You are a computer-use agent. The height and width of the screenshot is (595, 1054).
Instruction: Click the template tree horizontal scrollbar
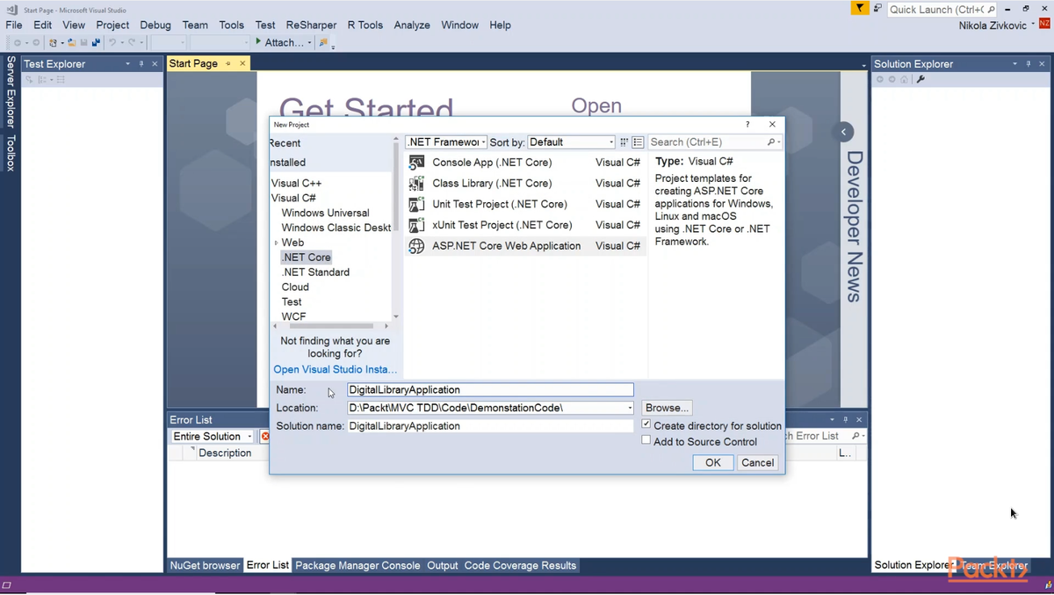tap(332, 326)
